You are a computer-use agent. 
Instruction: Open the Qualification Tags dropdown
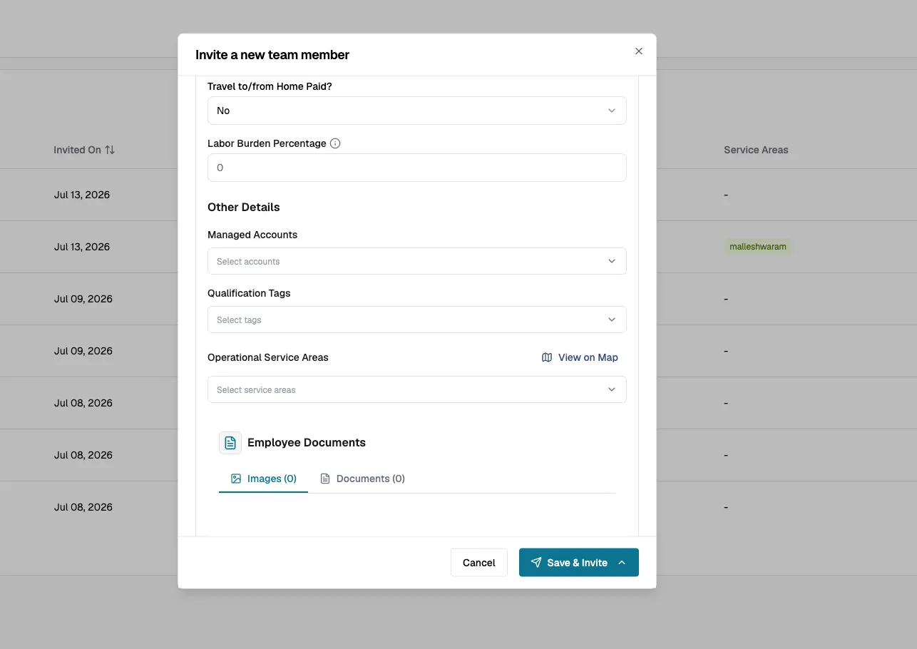(x=417, y=320)
